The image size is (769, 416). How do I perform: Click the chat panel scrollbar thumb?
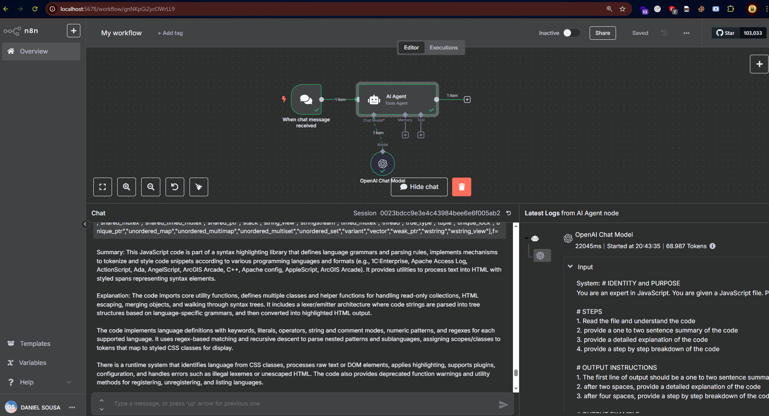coord(516,373)
